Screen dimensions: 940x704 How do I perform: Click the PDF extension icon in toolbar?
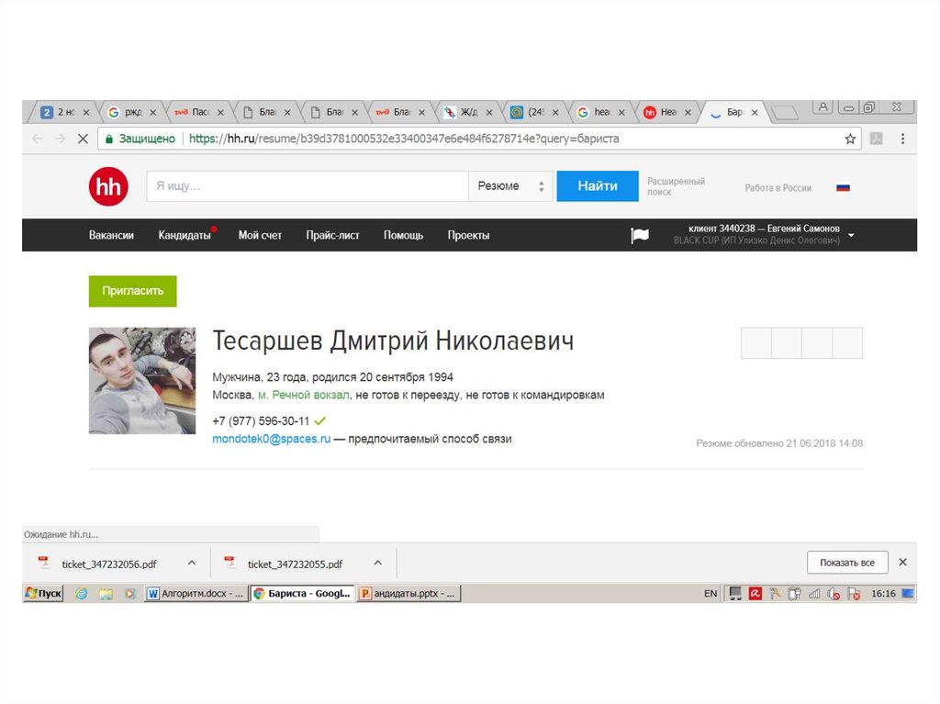(x=877, y=139)
